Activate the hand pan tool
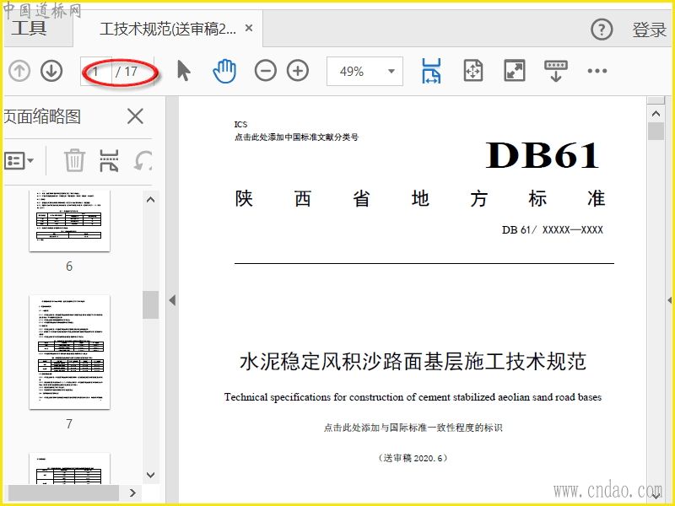 pos(224,71)
